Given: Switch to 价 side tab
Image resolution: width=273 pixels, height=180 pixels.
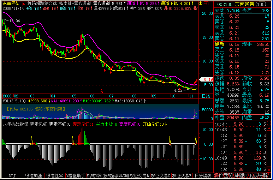Looking at the screenshot, I should [221, 175].
